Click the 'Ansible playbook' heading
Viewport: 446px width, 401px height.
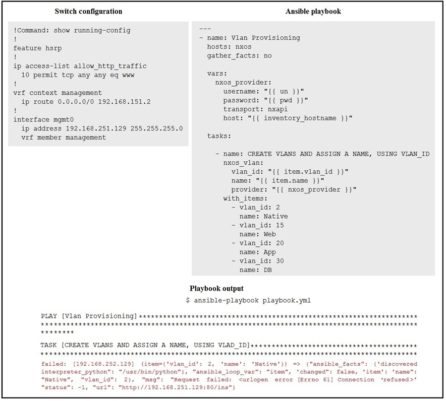click(x=313, y=12)
